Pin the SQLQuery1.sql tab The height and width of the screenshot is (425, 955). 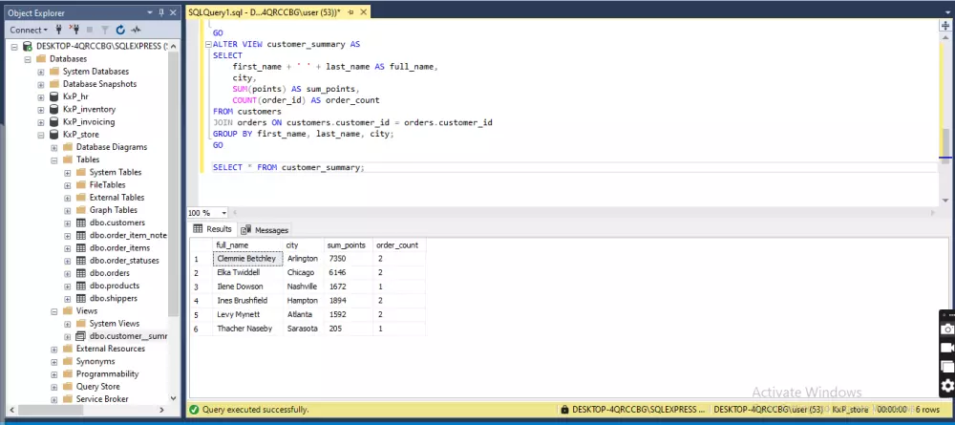(x=349, y=12)
